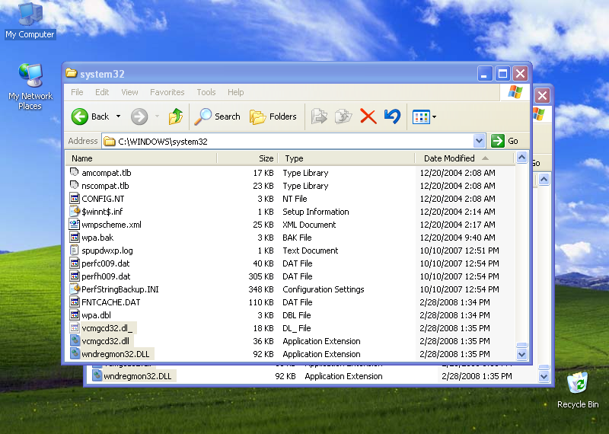Select the wmpscheme.xml file icon
The image size is (609, 434).
point(74,224)
